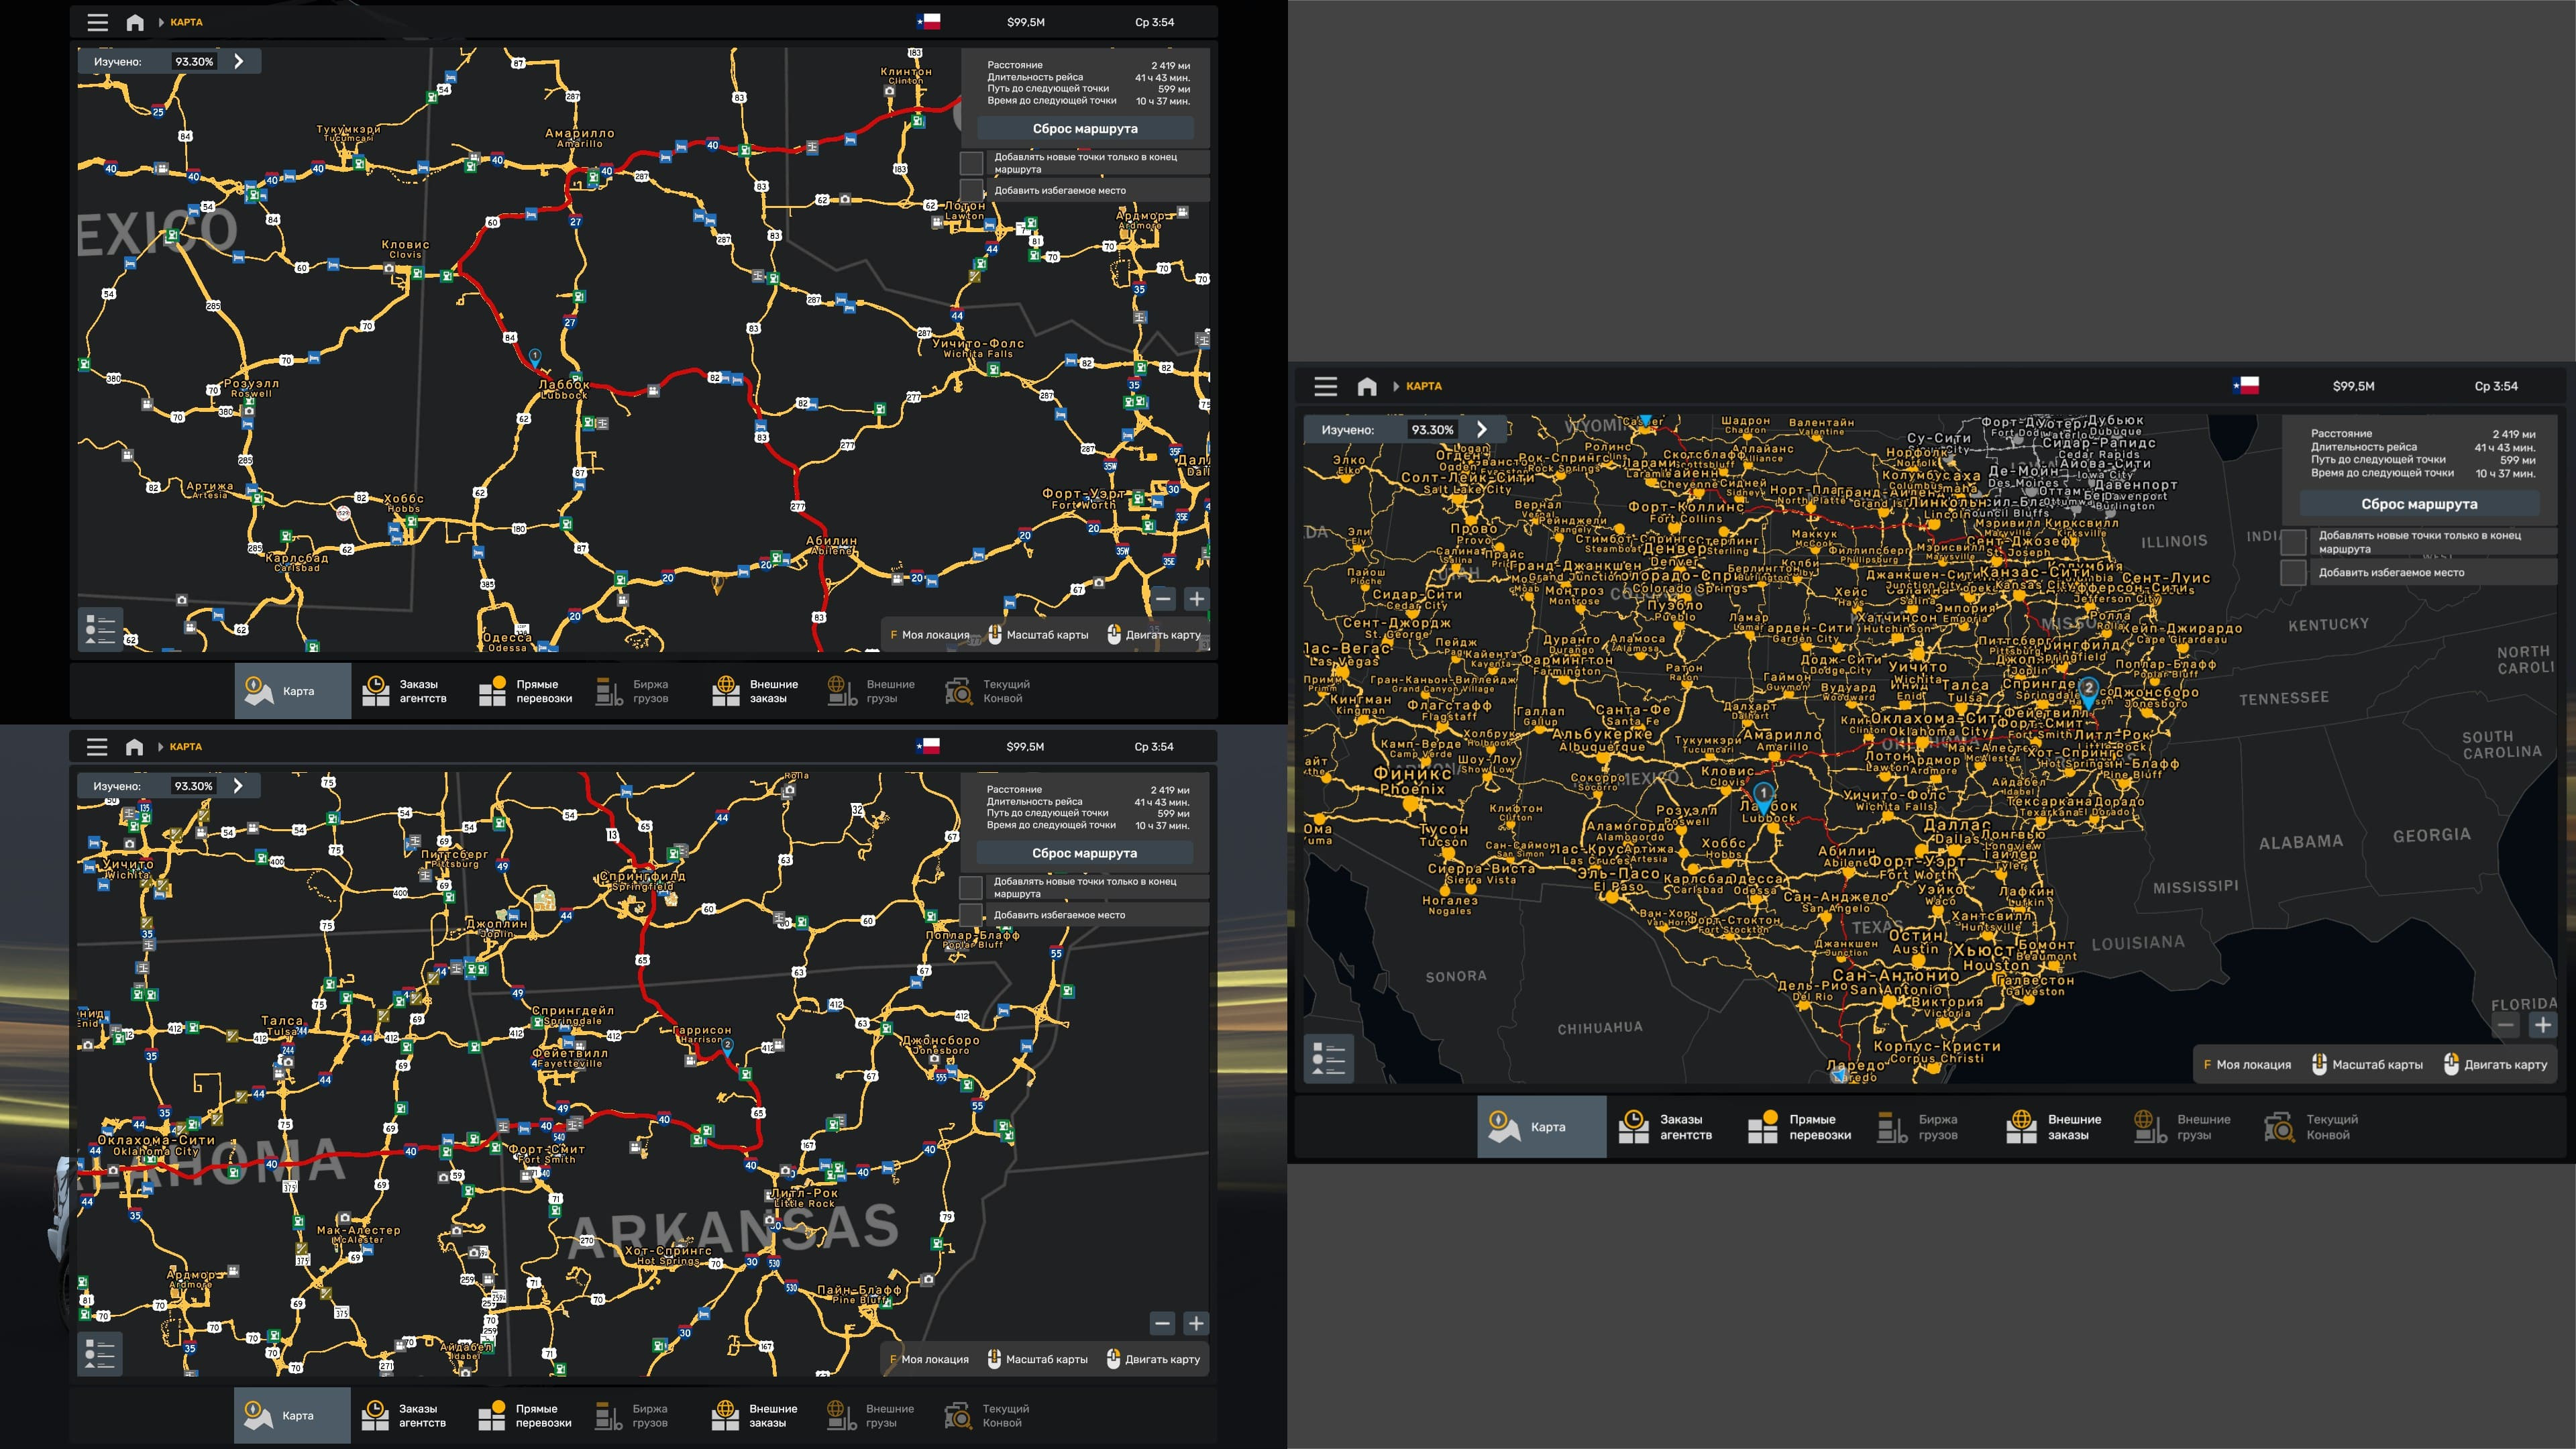The width and height of the screenshot is (2576, 1449).
Task: Open the hamburger navigation menu
Action: pos(97,22)
